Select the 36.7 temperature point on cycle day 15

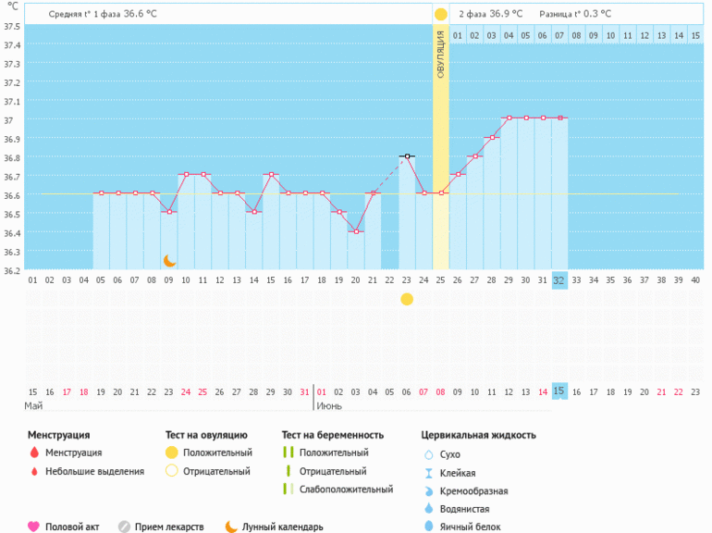click(271, 174)
